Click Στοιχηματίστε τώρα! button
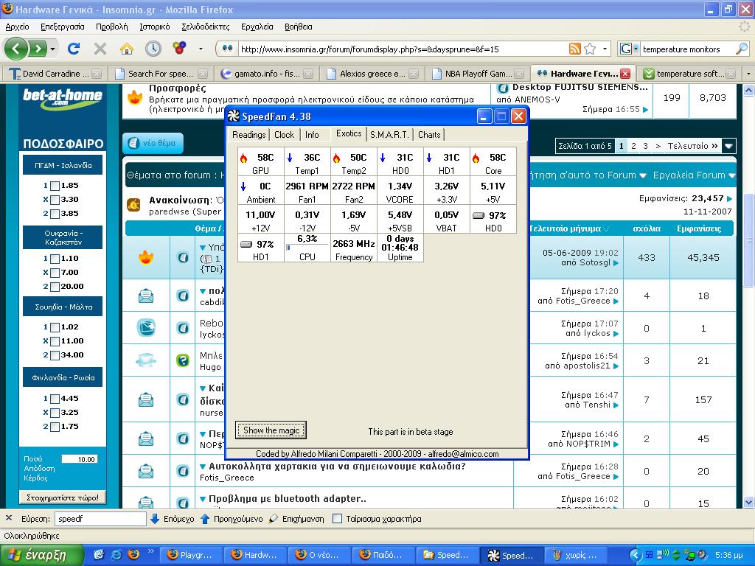 pos(63,497)
